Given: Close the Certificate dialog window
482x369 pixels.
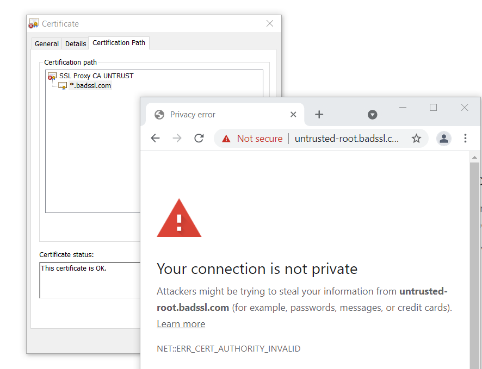Looking at the screenshot, I should pyautogui.click(x=270, y=23).
